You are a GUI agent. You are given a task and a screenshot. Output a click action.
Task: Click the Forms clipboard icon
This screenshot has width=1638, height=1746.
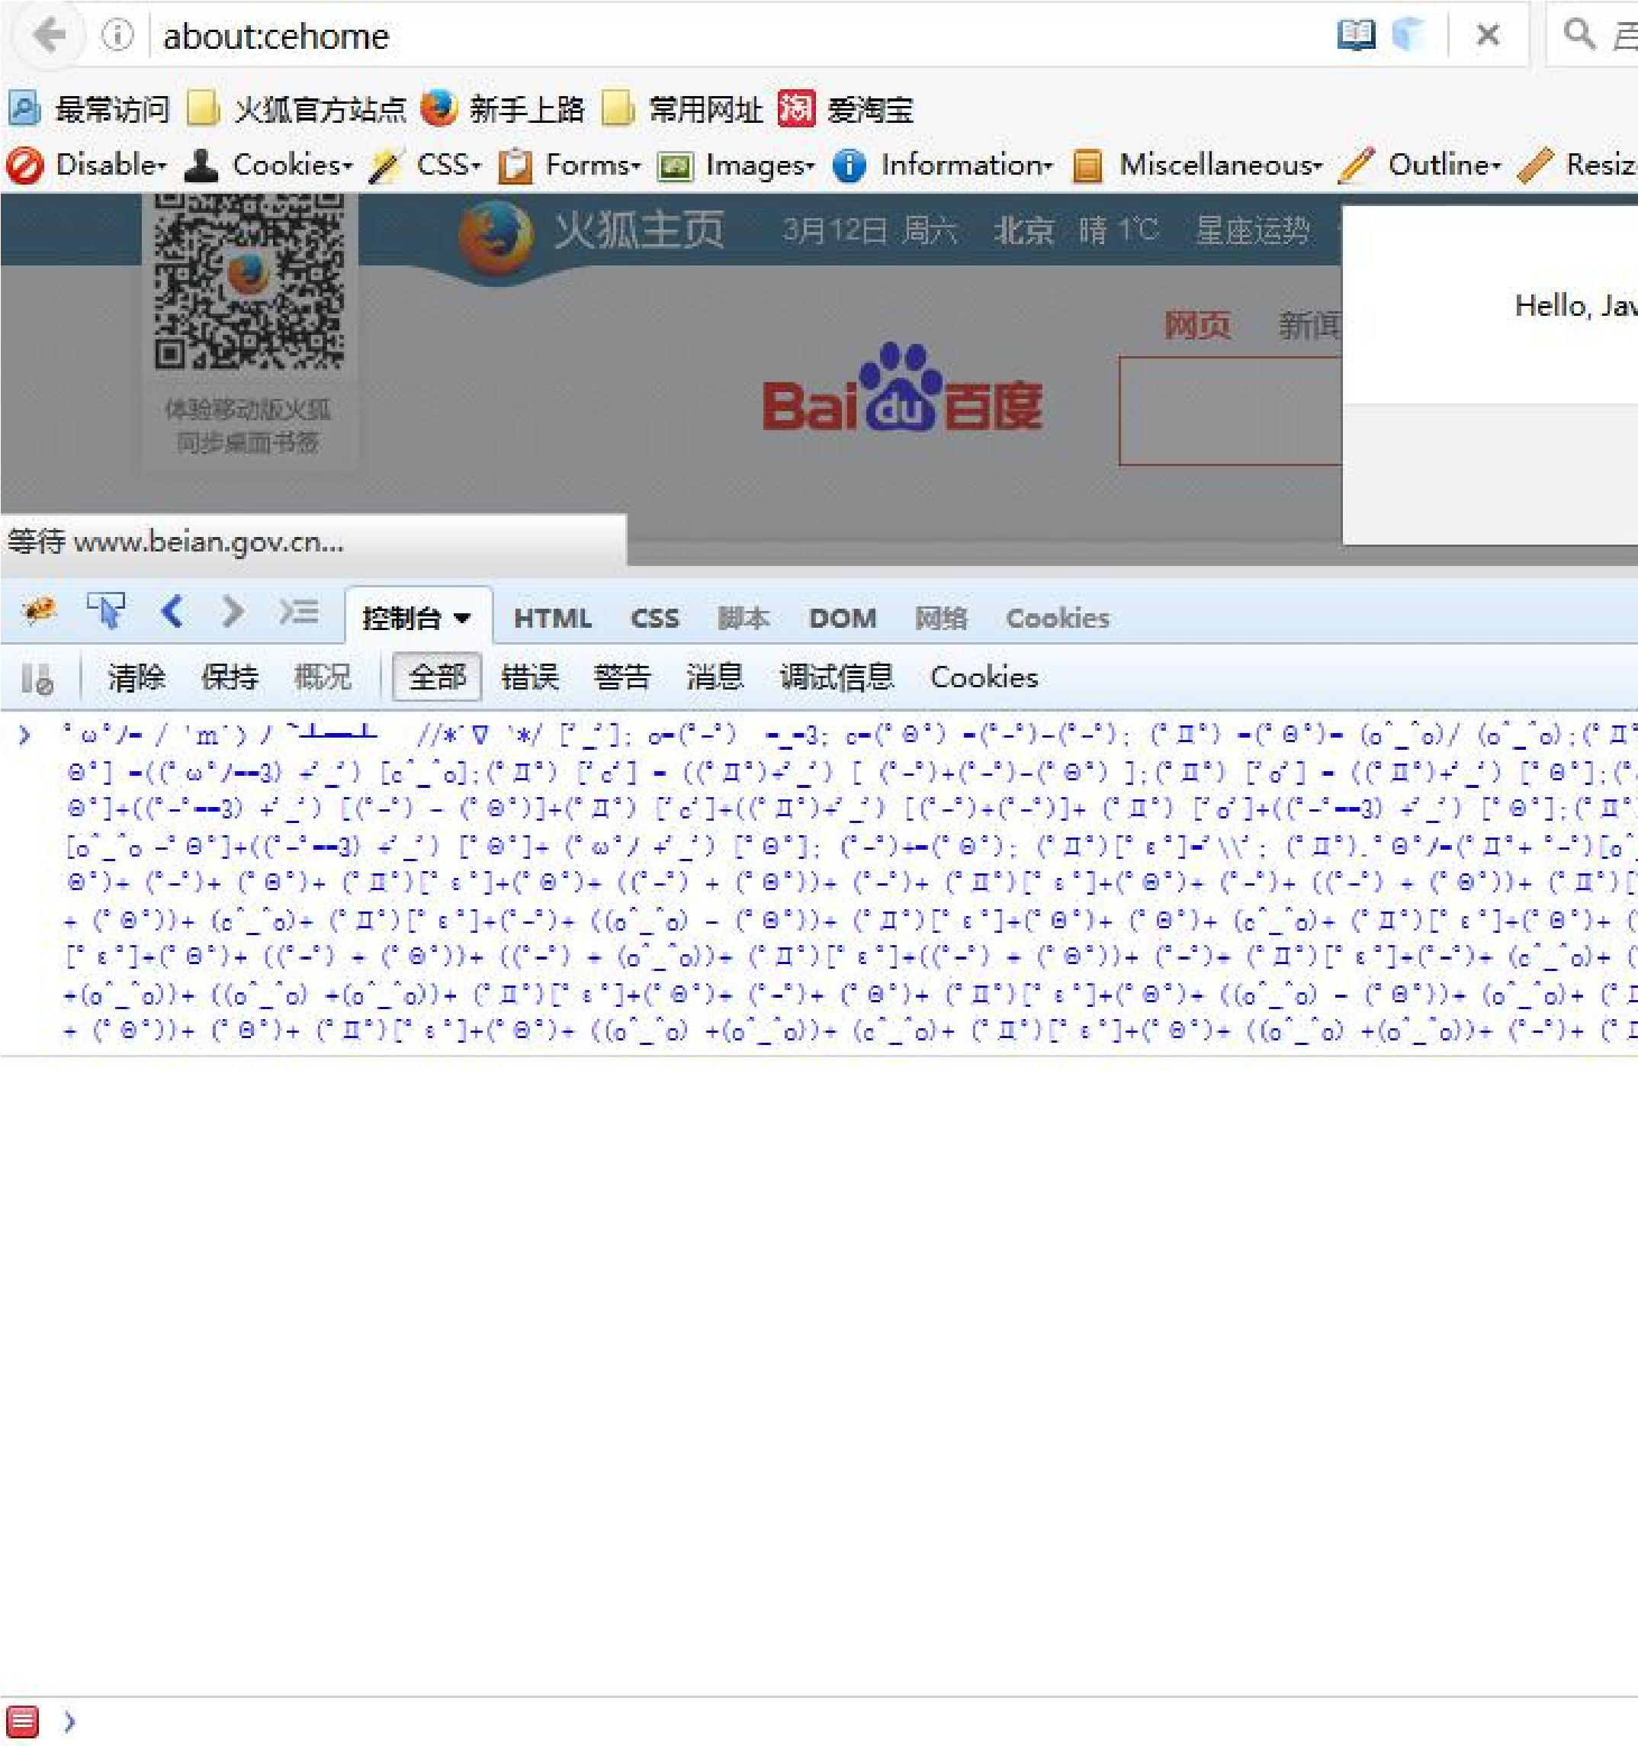[515, 165]
